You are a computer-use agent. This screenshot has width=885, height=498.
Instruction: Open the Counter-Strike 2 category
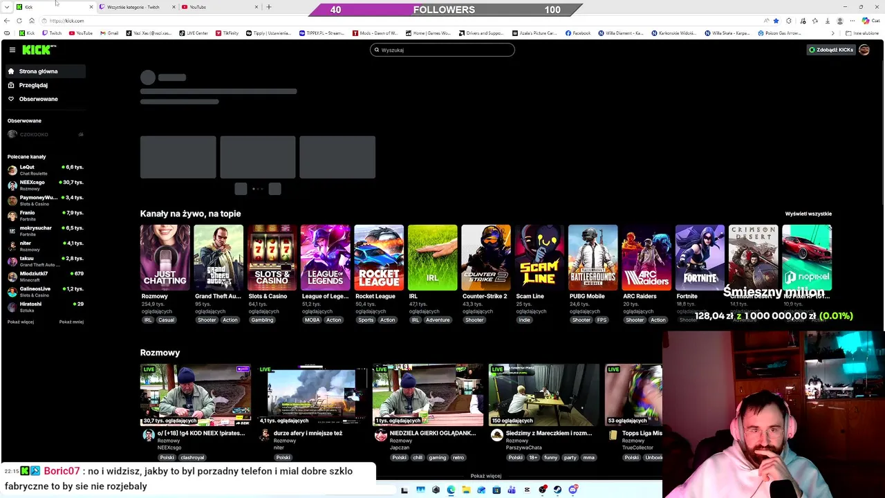pos(486,257)
